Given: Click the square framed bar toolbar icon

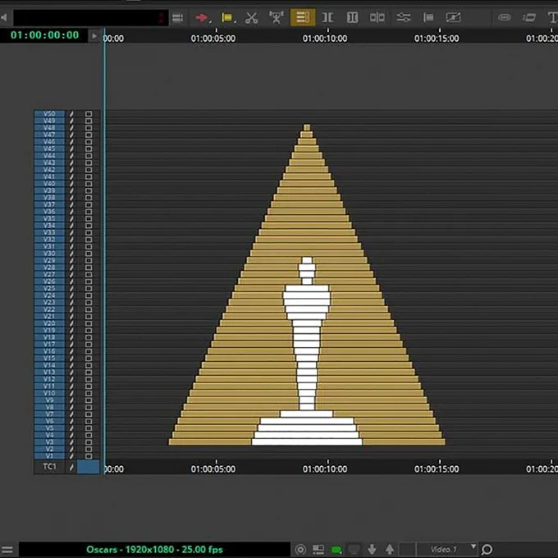Looking at the screenshot, I should coord(352,17).
